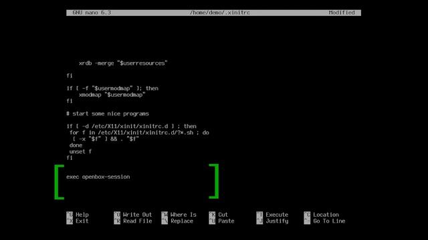Click the '# start some nice programs' comment
This screenshot has height=240, width=428.
(x=108, y=114)
